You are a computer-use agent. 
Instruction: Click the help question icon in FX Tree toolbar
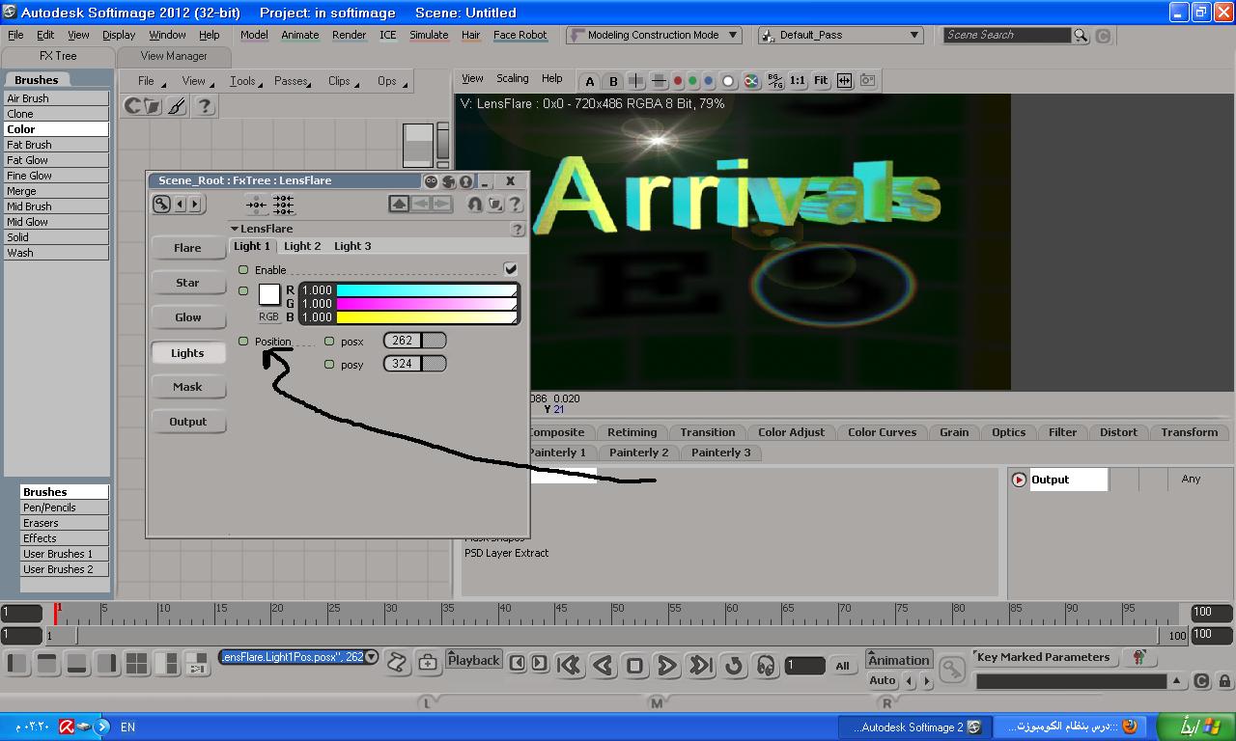[204, 106]
